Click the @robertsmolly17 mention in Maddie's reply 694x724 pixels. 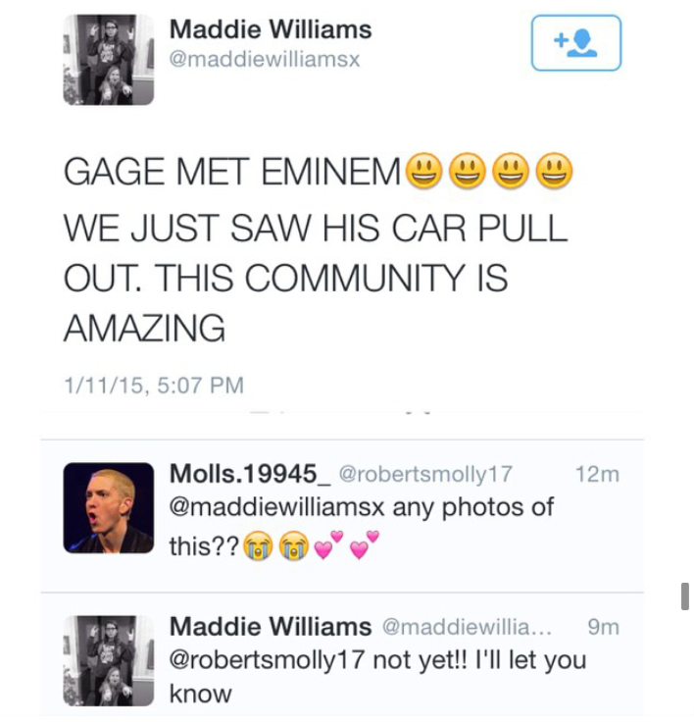tap(268, 660)
